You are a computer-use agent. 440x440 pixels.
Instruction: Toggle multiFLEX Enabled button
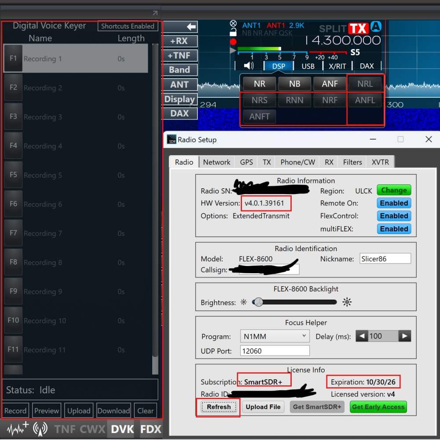coord(394,229)
